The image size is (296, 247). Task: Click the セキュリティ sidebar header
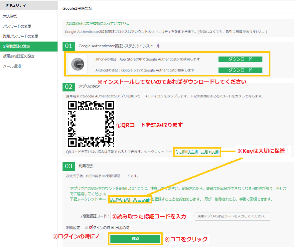pyautogui.click(x=29, y=5)
